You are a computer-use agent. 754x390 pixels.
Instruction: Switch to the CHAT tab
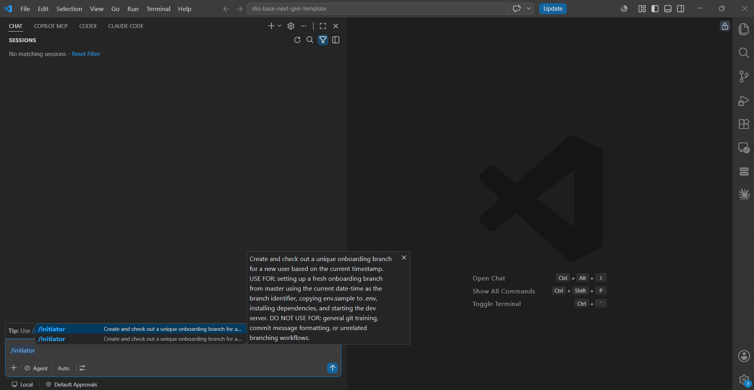click(x=16, y=26)
